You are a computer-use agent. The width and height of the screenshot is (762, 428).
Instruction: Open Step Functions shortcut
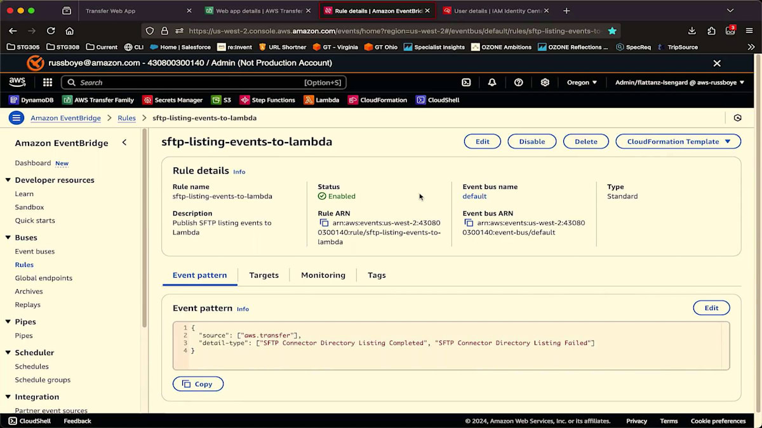(x=267, y=100)
